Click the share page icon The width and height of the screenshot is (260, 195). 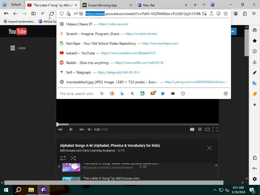tap(212, 13)
